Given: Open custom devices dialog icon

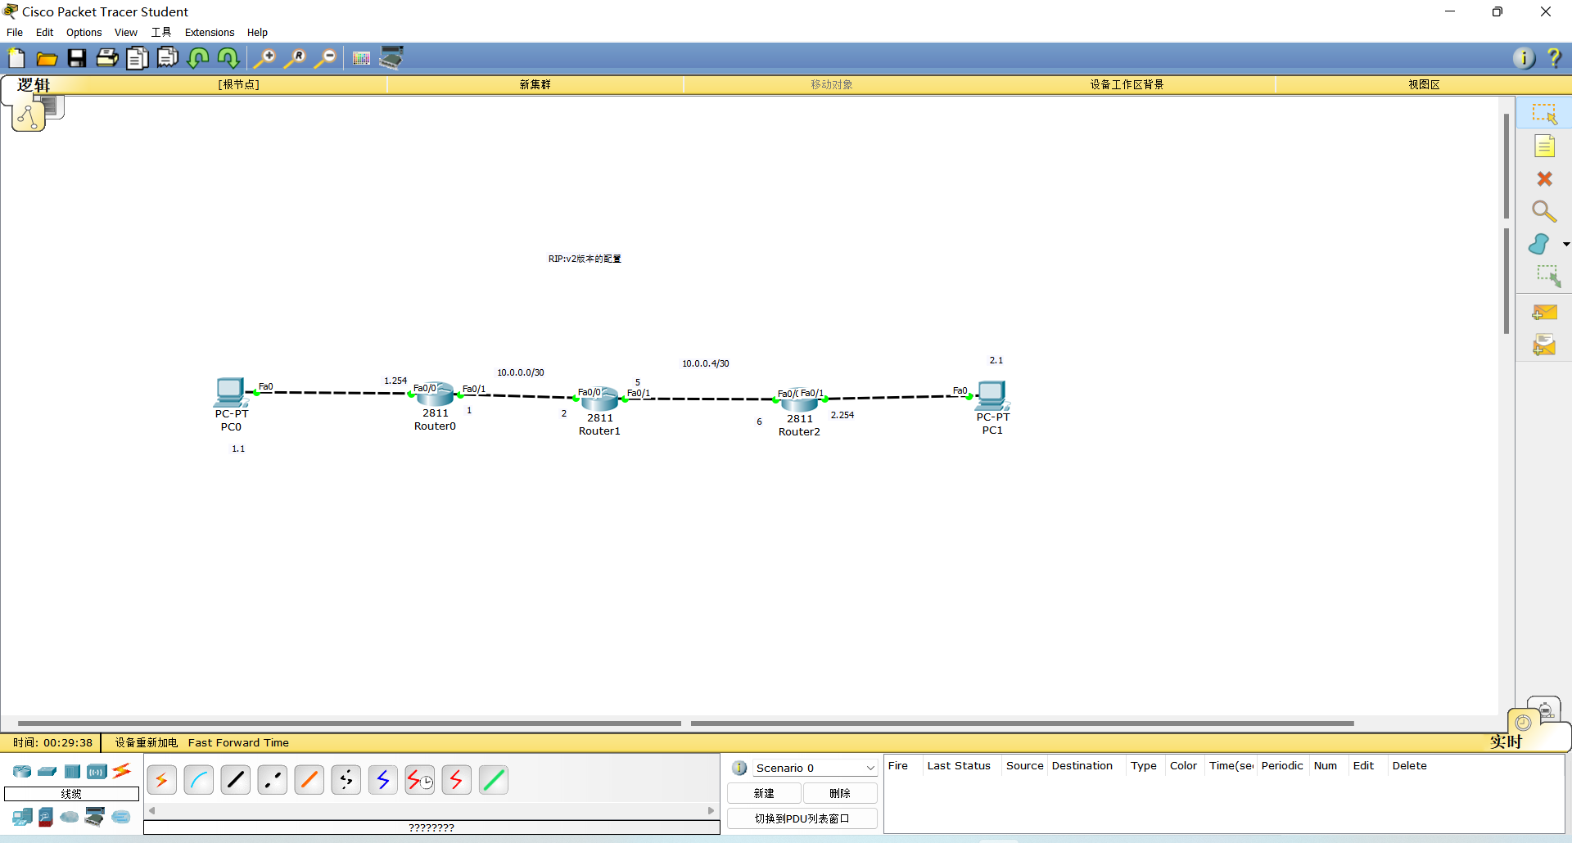Looking at the screenshot, I should pyautogui.click(x=391, y=58).
